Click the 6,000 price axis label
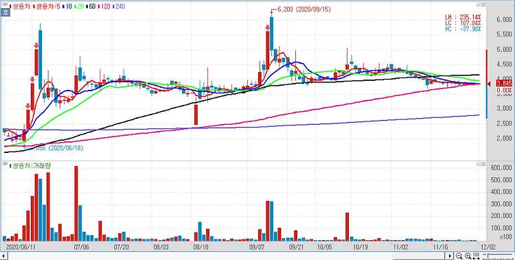Viewport: 515px width, 260px height. click(503, 20)
